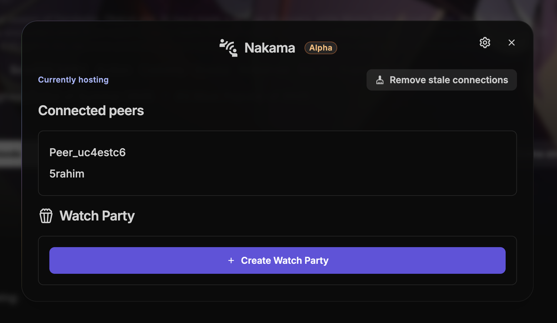
Task: Click the Nakama title text
Action: (x=270, y=48)
